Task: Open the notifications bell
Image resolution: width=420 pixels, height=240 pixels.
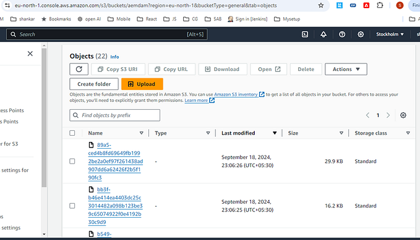Action: [x=324, y=34]
